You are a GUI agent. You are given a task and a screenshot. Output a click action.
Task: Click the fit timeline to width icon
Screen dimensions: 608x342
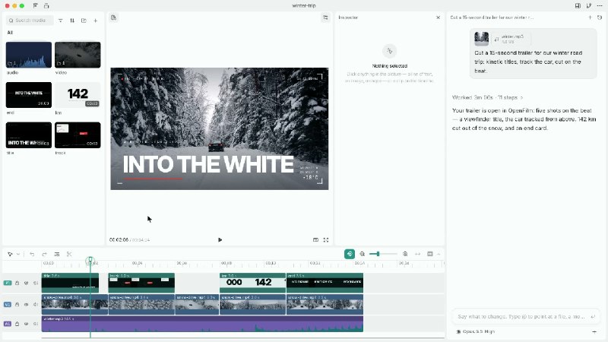(417, 254)
